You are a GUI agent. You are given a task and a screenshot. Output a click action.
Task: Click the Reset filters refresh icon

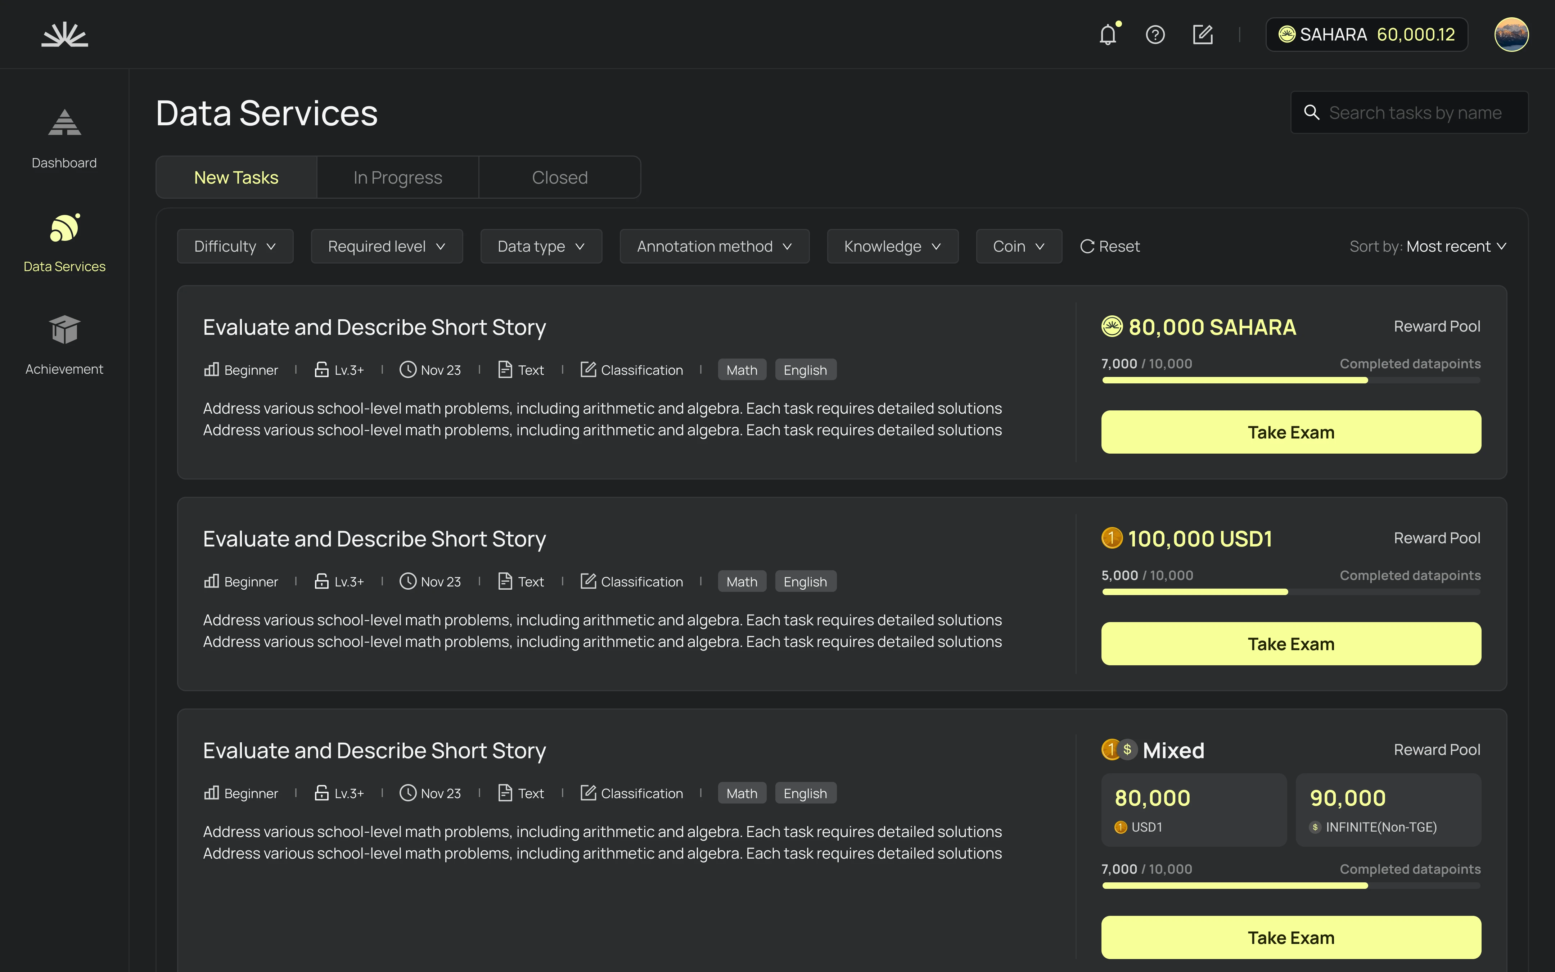coord(1087,246)
